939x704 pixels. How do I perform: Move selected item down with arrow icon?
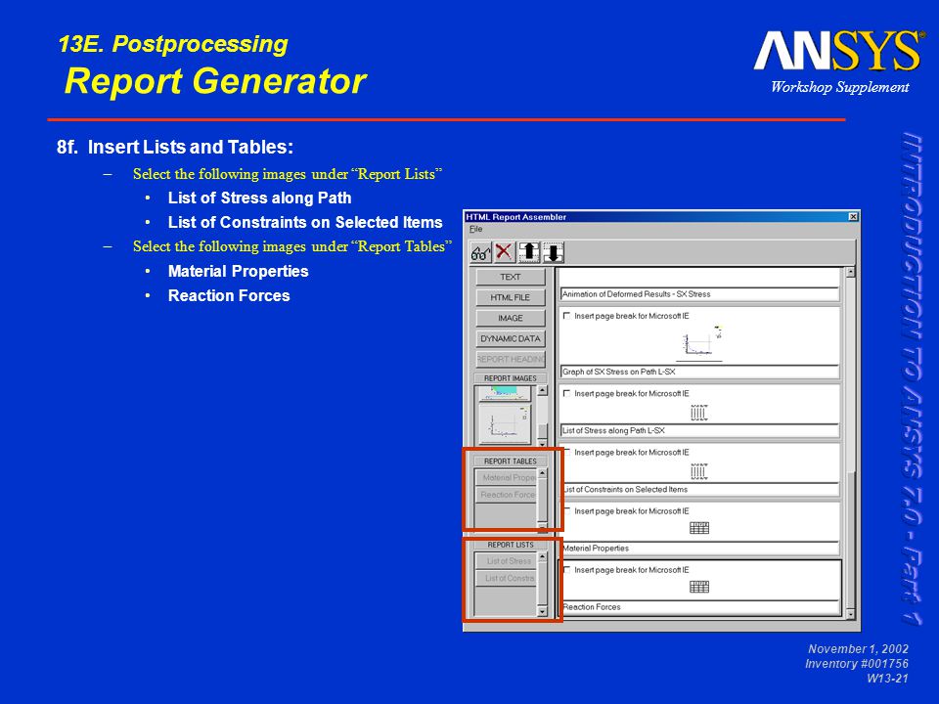pyautogui.click(x=554, y=252)
